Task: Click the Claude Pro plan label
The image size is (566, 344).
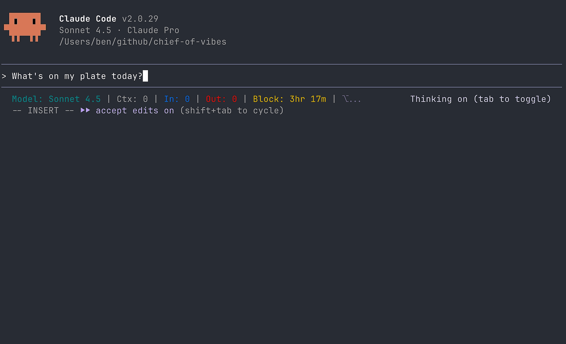Action: (x=153, y=30)
